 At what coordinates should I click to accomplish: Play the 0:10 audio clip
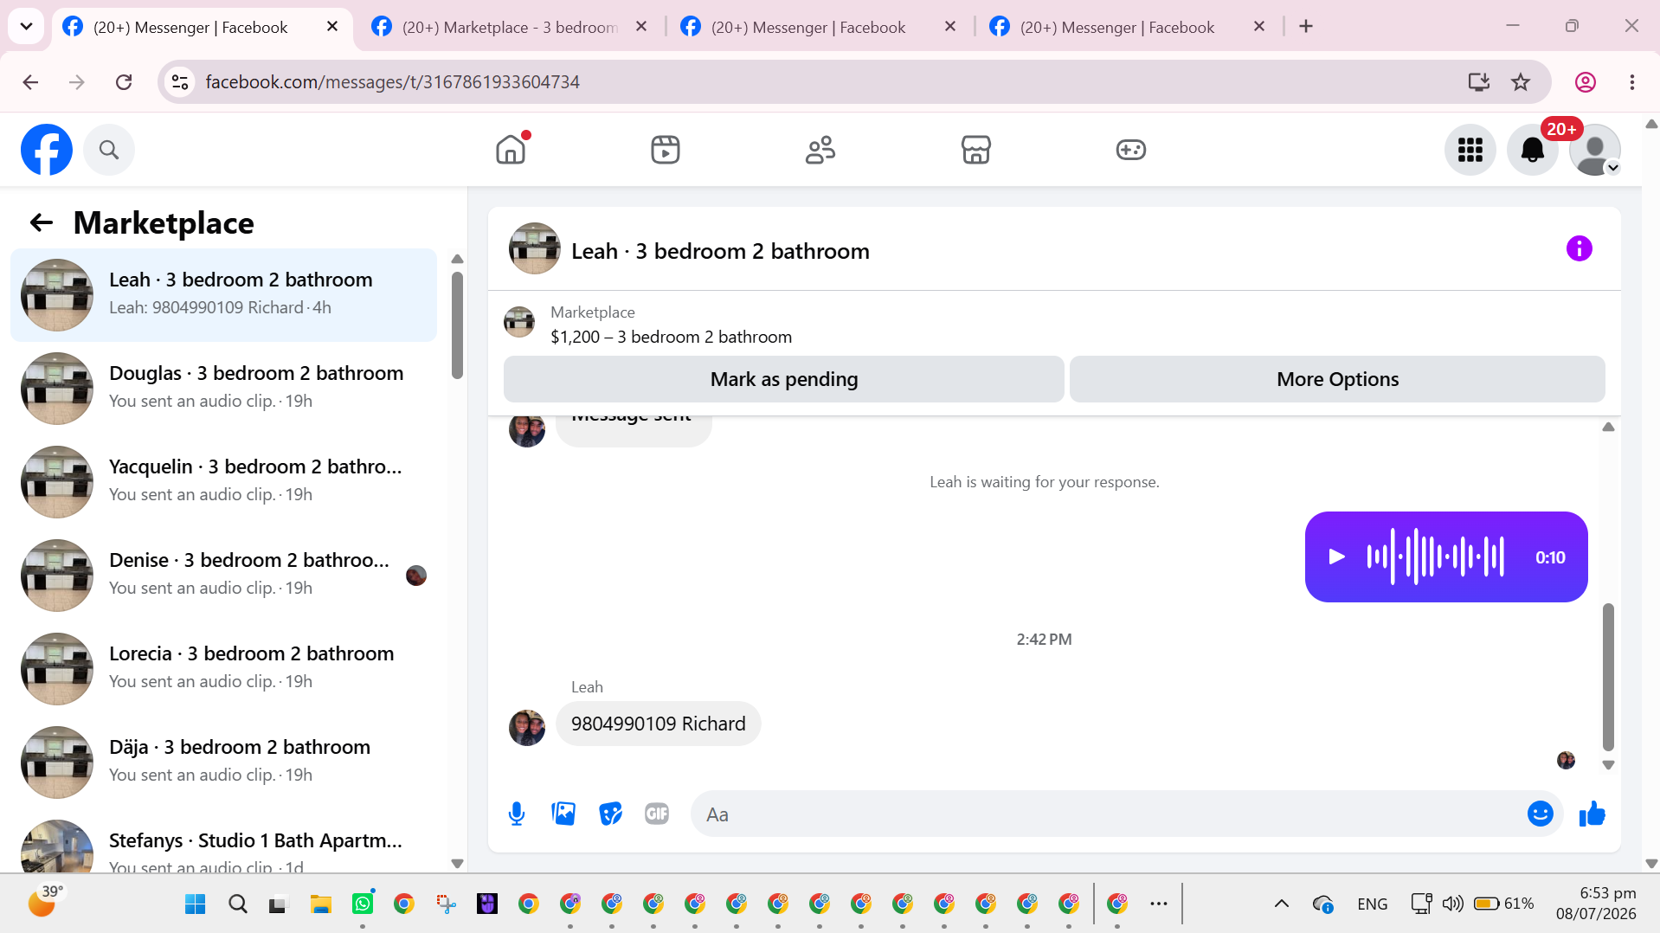coord(1337,557)
